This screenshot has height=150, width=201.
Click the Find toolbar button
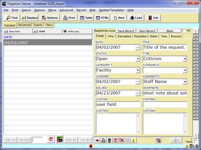coord(12,18)
